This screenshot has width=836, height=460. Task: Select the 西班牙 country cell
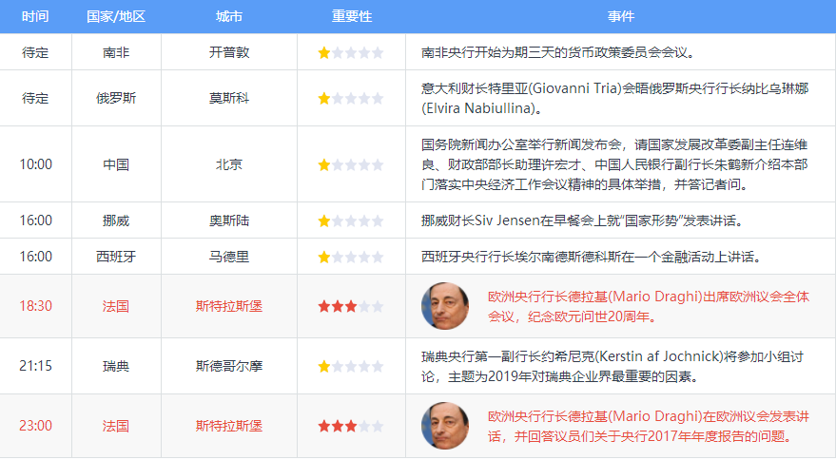116,257
